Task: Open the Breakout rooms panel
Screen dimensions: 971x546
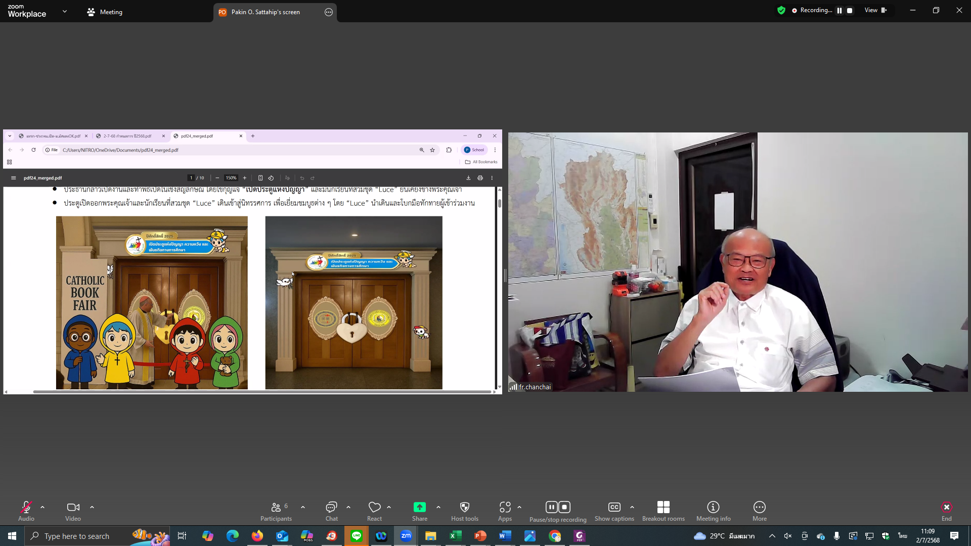Action: pos(663,507)
